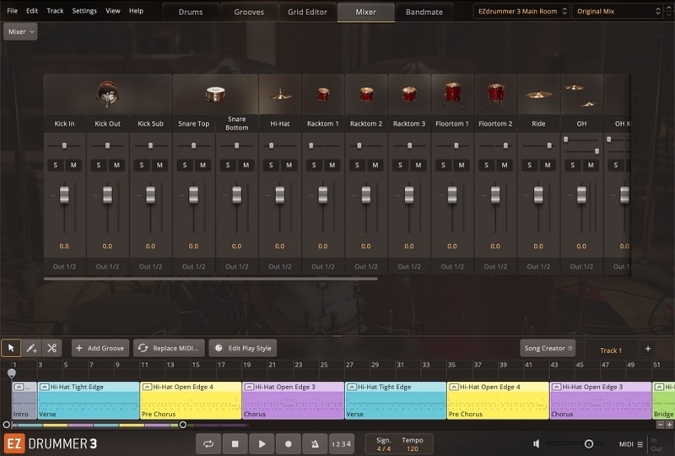The width and height of the screenshot is (675, 456).
Task: Open the File menu
Action: click(x=12, y=11)
